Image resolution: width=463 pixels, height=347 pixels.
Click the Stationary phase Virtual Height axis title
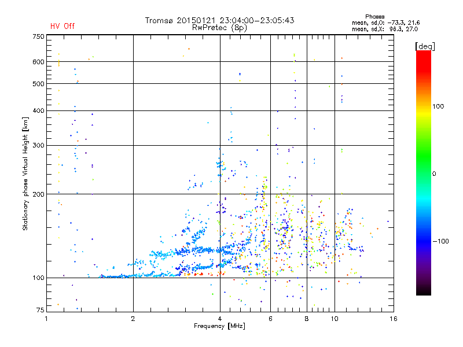click(25, 173)
